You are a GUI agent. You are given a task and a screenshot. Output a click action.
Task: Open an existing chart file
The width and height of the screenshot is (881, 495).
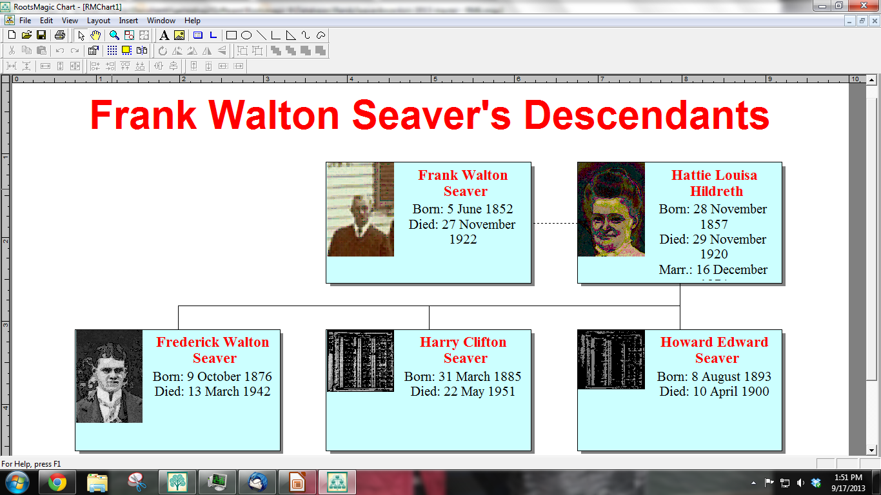pyautogui.click(x=26, y=35)
